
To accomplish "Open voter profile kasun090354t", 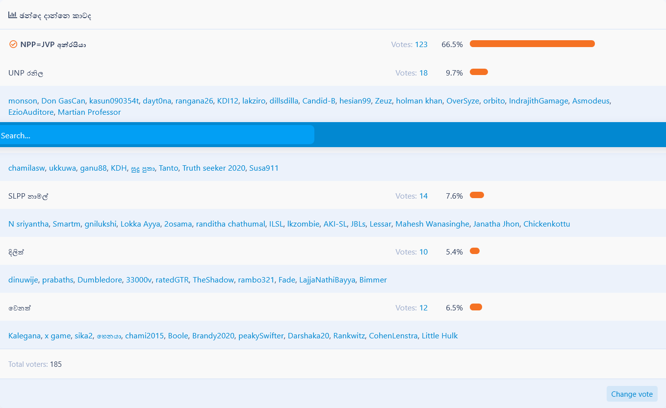I will pos(114,101).
